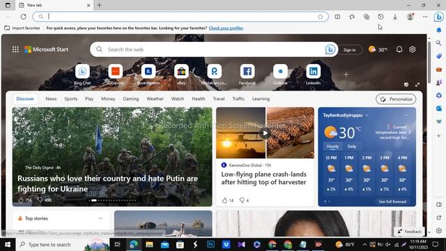
Task: Click Import favorites on favorites bar
Action: point(22,28)
